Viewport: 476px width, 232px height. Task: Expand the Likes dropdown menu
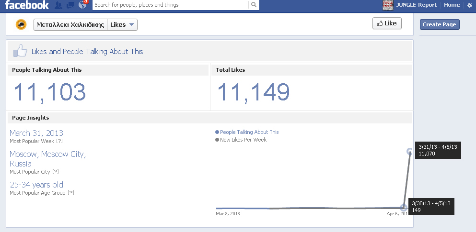tap(122, 25)
